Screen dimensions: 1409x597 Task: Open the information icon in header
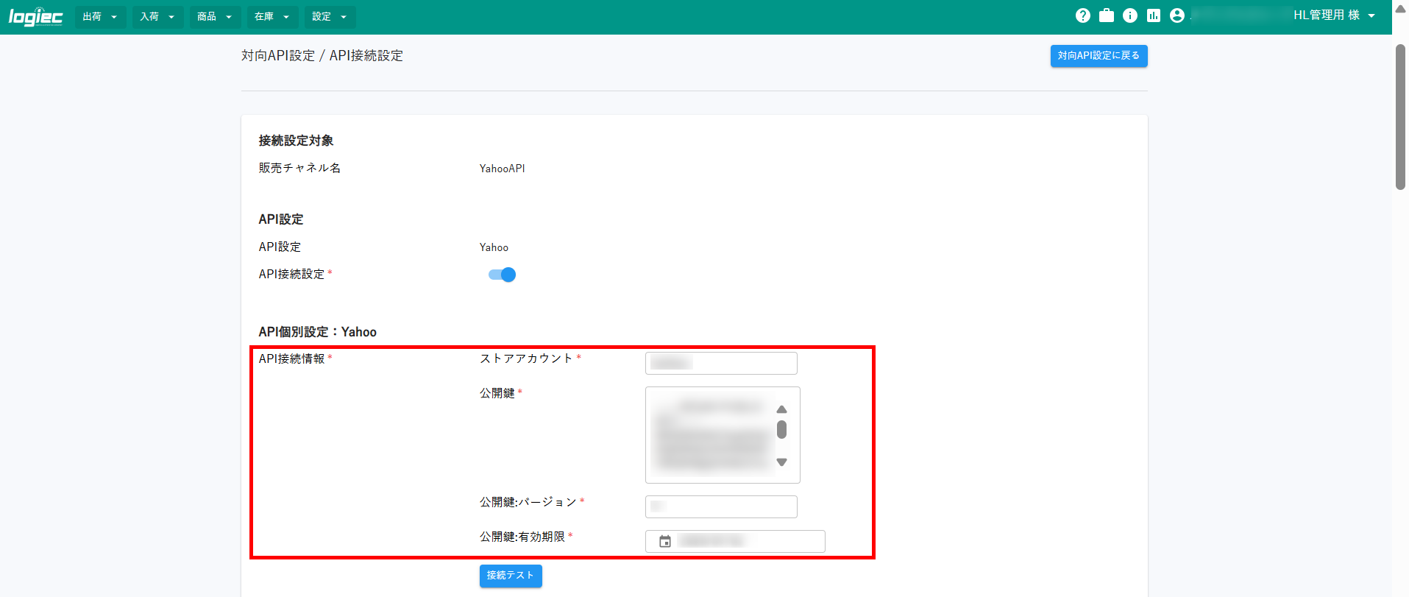(1129, 15)
